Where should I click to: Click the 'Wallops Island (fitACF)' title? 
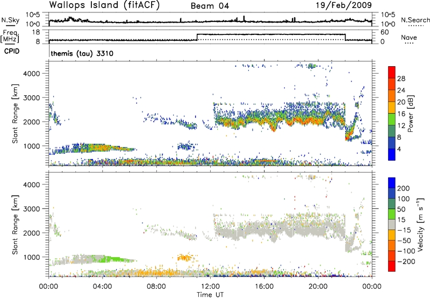point(104,5)
